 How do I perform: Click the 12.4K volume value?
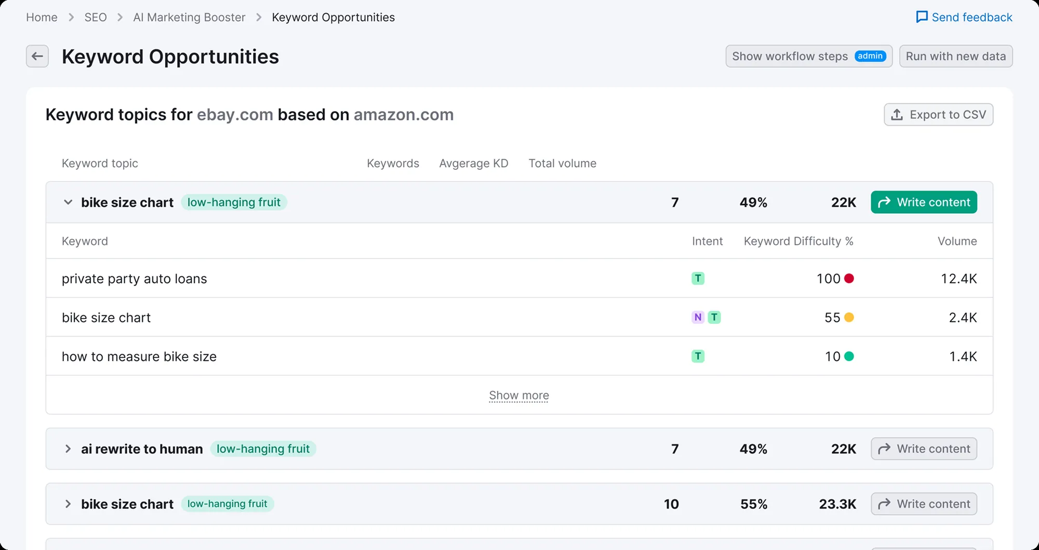[959, 279]
